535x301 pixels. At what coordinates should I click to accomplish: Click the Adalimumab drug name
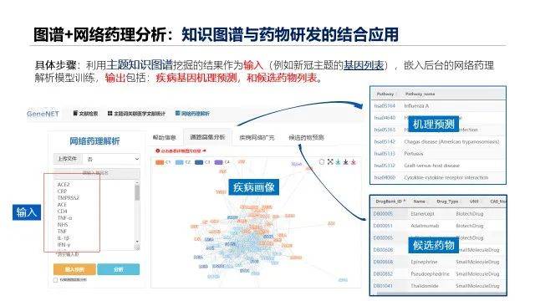(x=425, y=226)
